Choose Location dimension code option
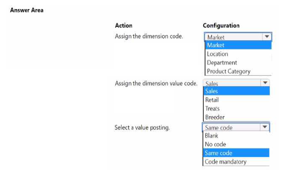This screenshot has height=174, width=294. coord(238,54)
